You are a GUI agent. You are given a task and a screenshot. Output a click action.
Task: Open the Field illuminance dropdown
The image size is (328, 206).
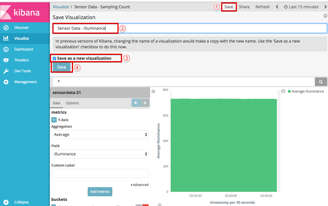[100, 154]
